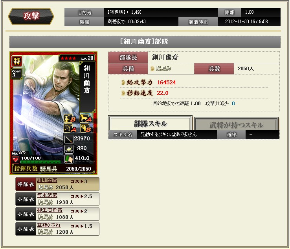This screenshot has height=249, width=290.
Task: Switch to the 武将が持つスキル tab
Action: pos(236,125)
